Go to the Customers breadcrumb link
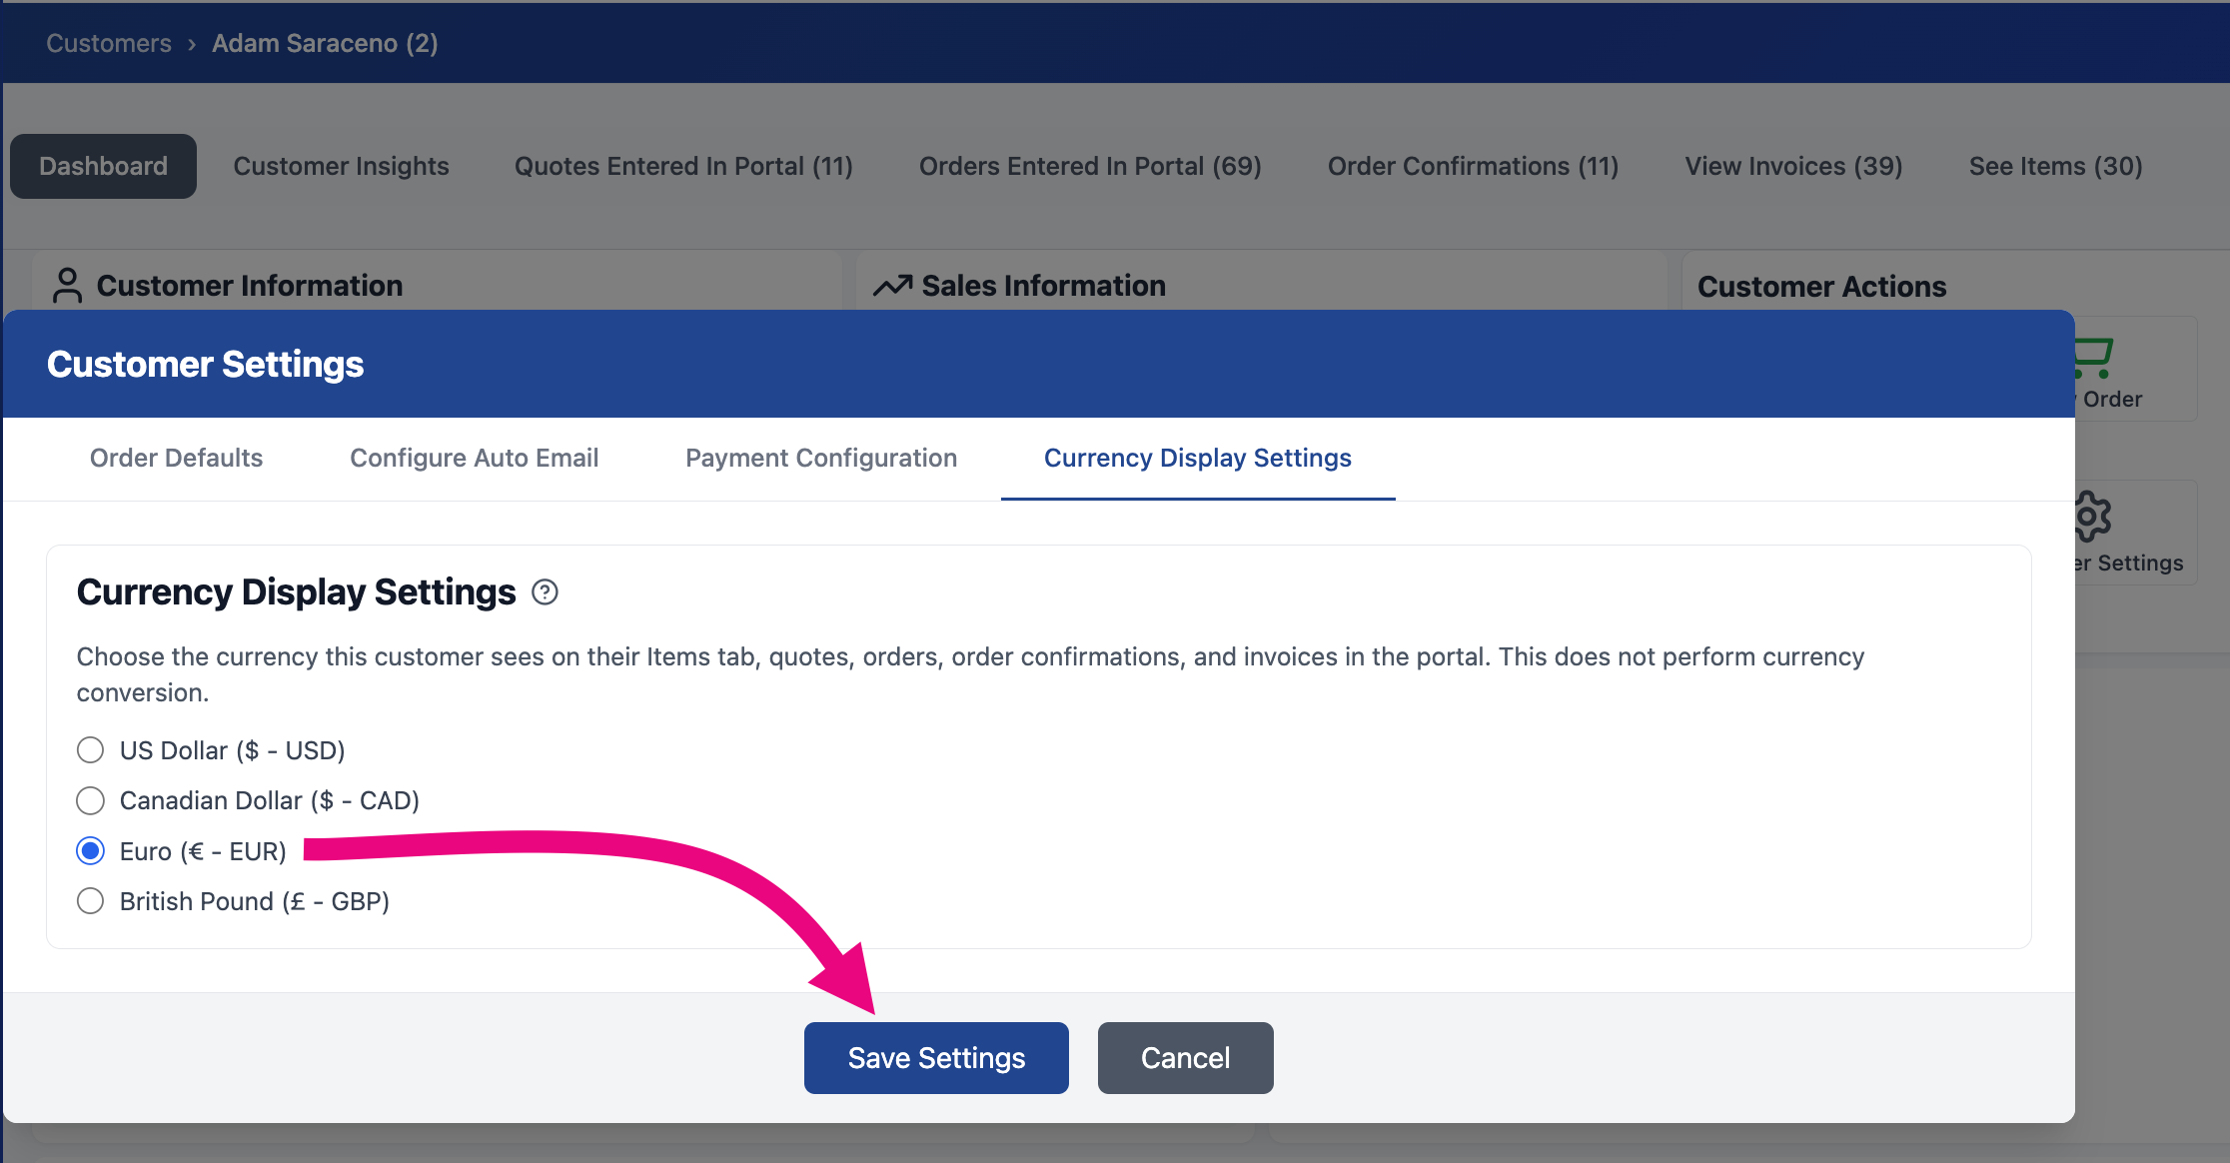The width and height of the screenshot is (2230, 1163). tap(109, 43)
